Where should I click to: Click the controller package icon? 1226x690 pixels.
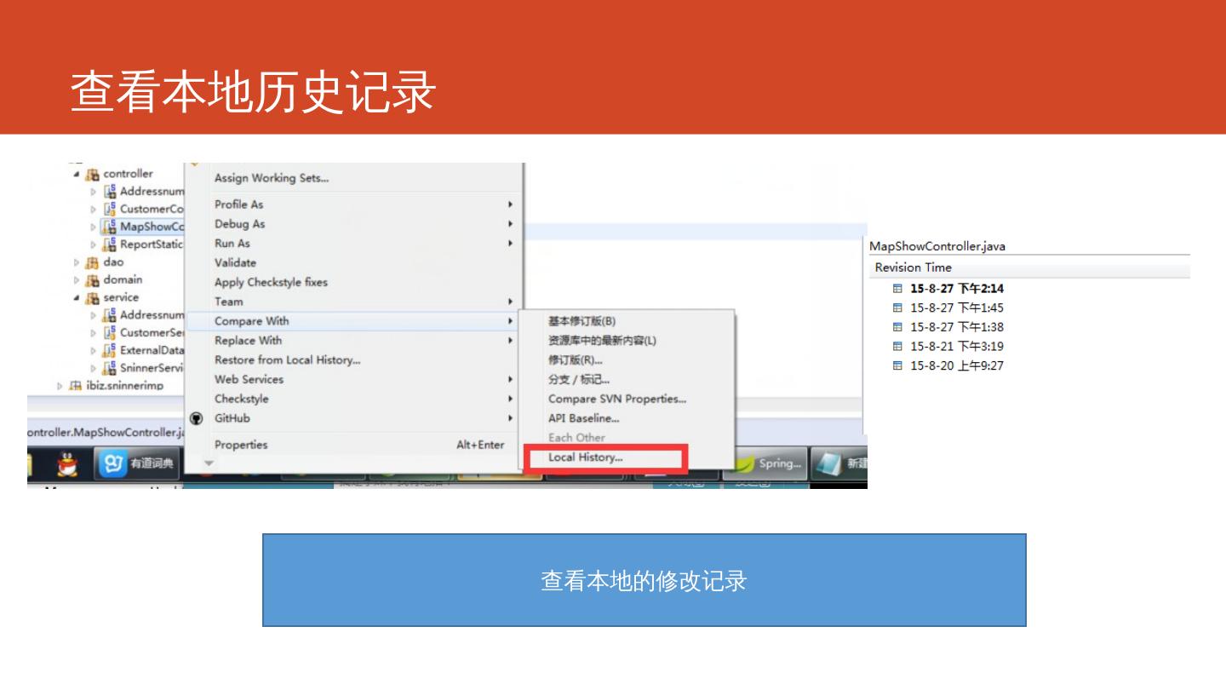(x=92, y=175)
